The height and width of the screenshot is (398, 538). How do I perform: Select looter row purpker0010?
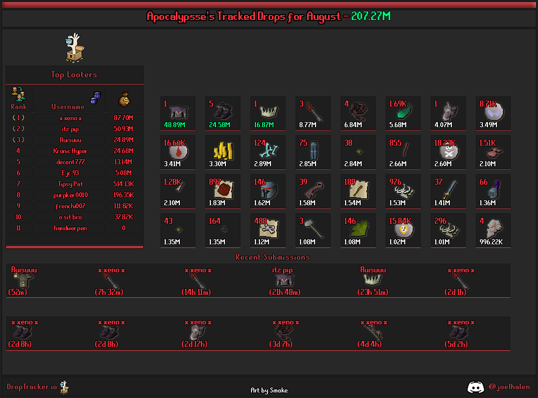[x=75, y=195]
